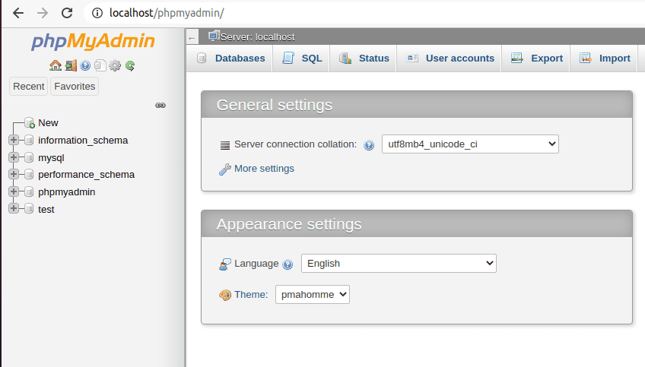Click the phpmyadmin database icon in tree
Viewport: 645px width, 367px height.
click(29, 192)
